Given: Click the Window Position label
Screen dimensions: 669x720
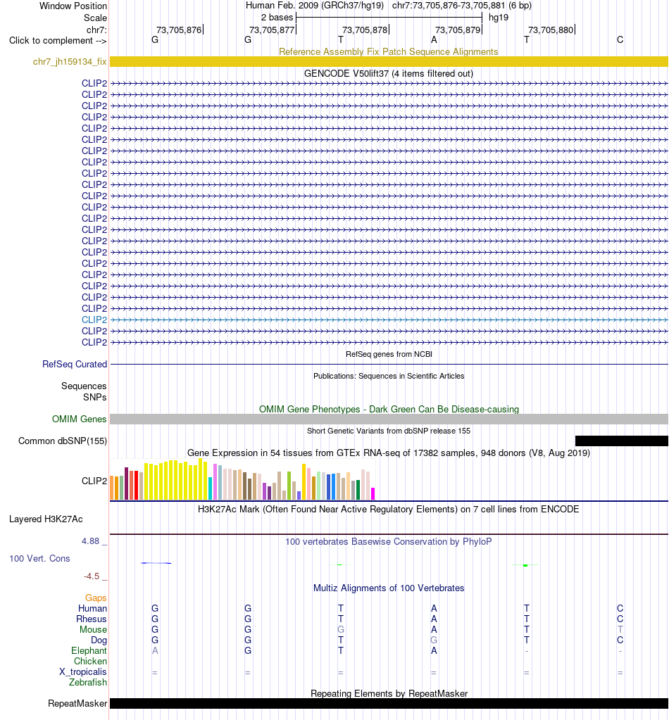Looking at the screenshot, I should tap(73, 6).
